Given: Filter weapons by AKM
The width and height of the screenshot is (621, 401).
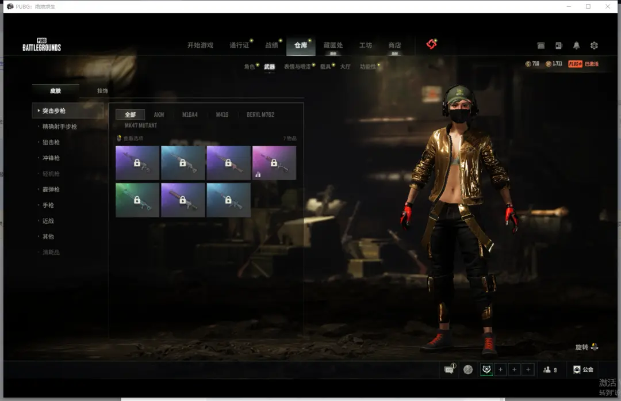Looking at the screenshot, I should coord(159,114).
